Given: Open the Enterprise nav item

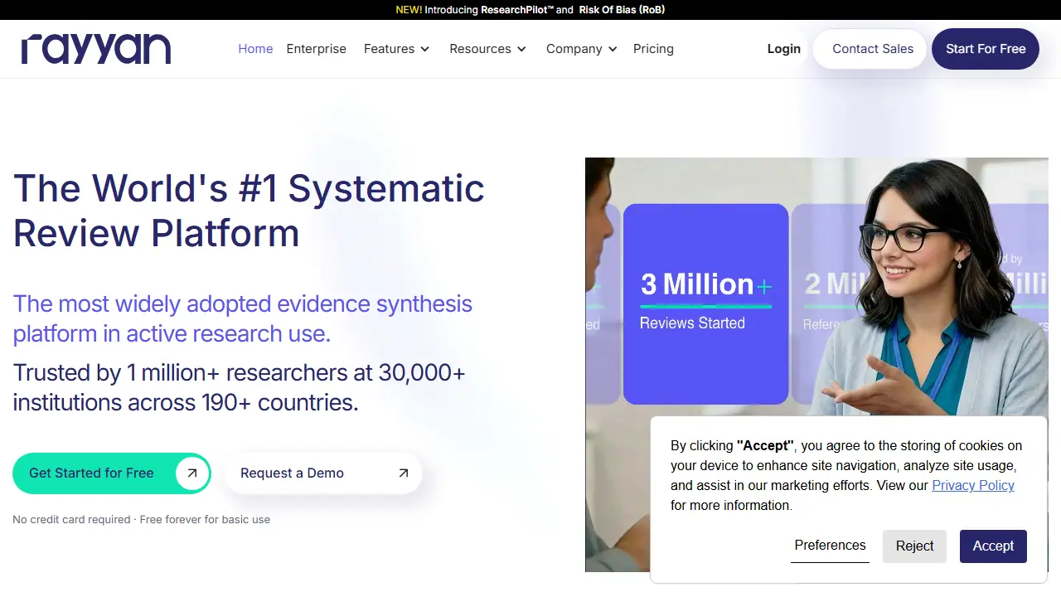Looking at the screenshot, I should click(x=317, y=49).
